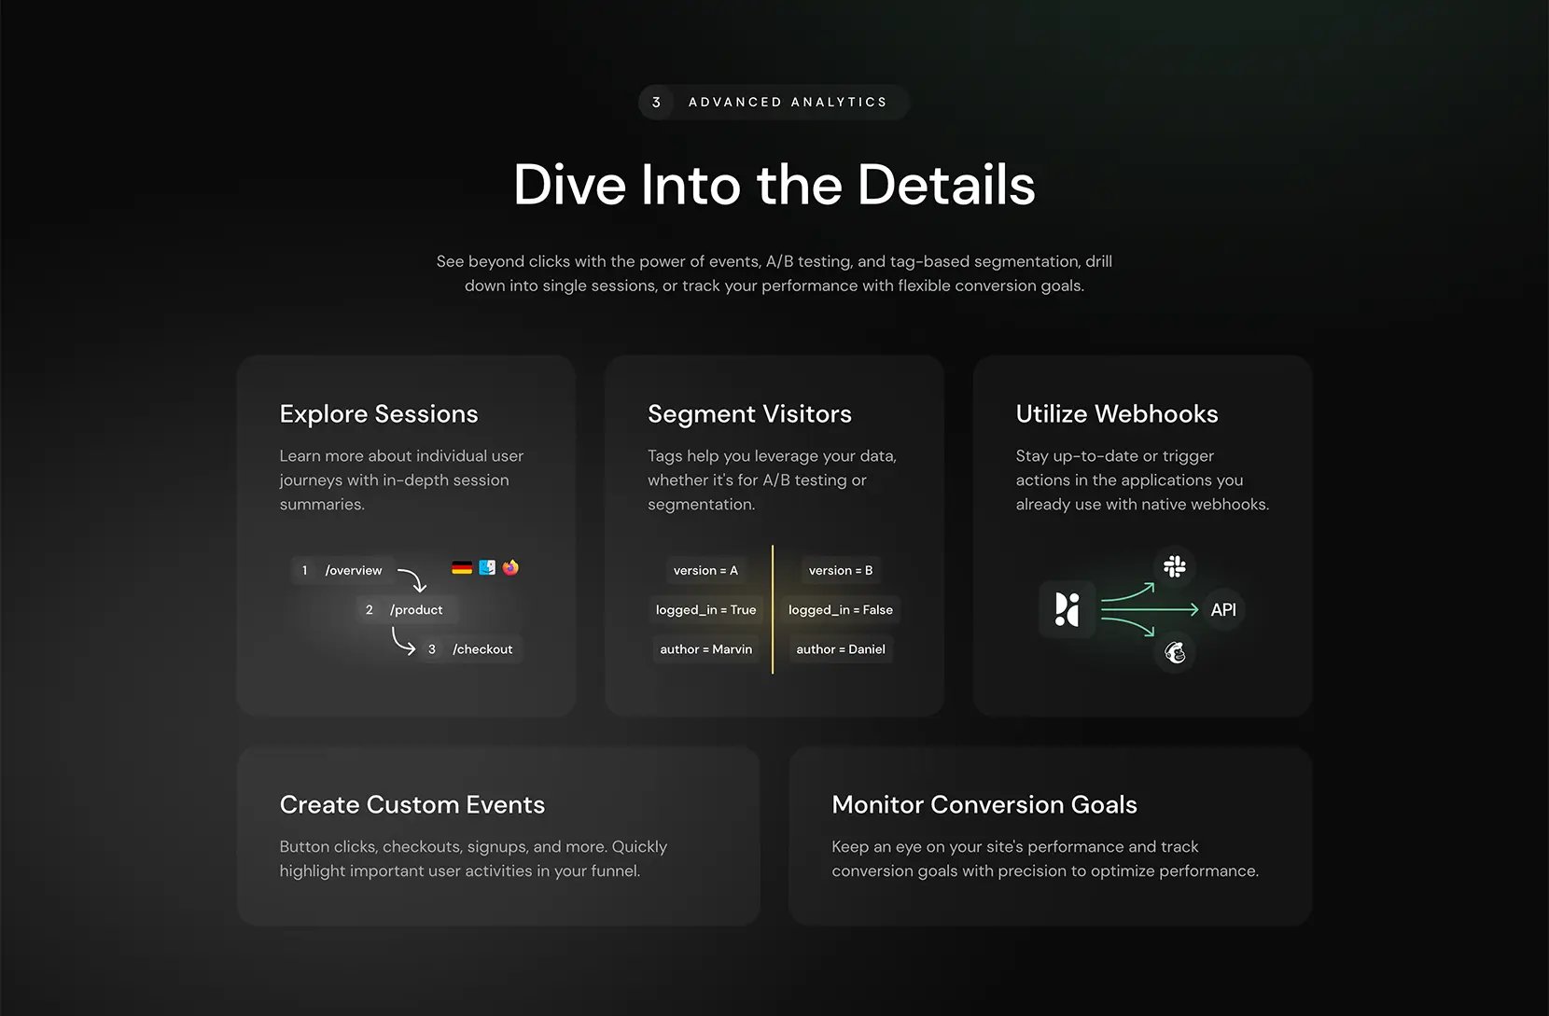1549x1016 pixels.
Task: Open the Create Custom Events card
Action: (x=498, y=836)
